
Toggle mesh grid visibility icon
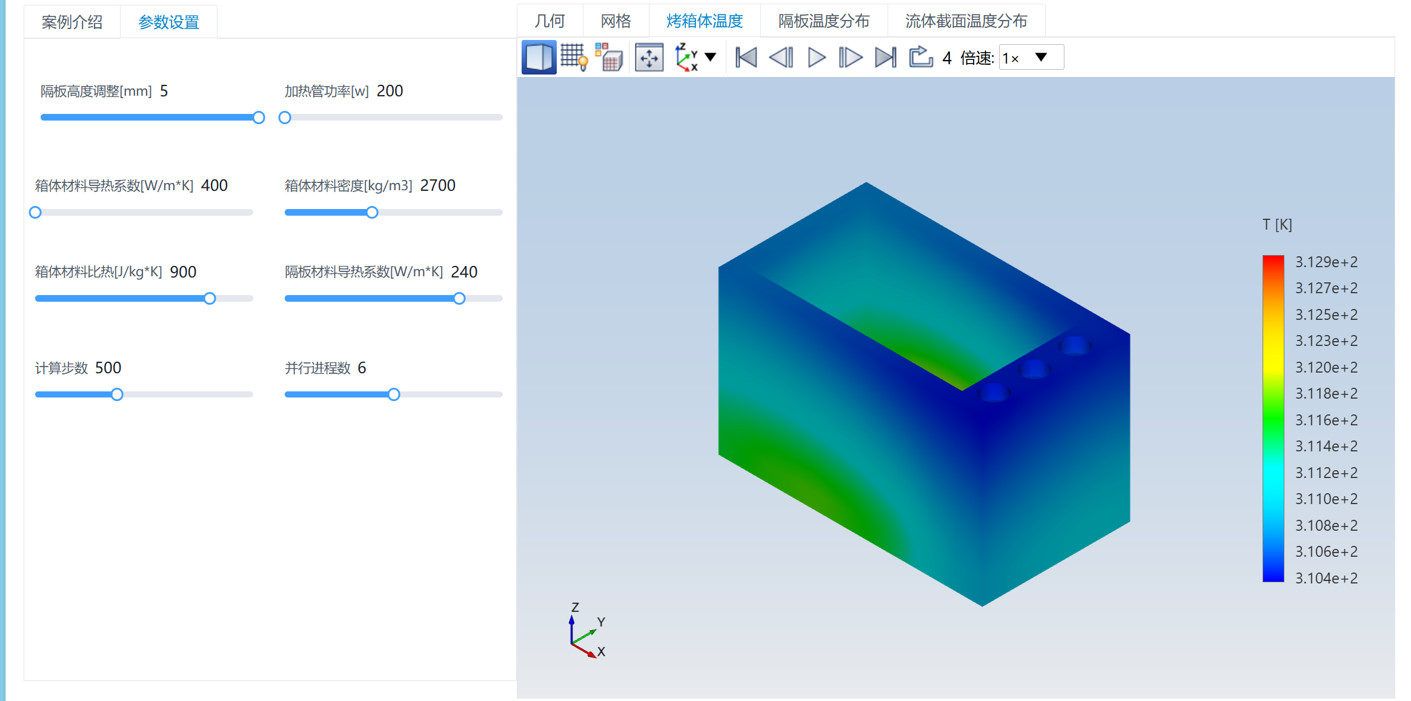(x=573, y=58)
